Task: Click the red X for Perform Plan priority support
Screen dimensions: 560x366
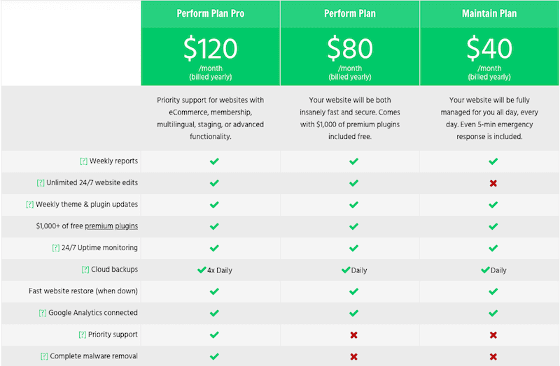Action: click(353, 335)
